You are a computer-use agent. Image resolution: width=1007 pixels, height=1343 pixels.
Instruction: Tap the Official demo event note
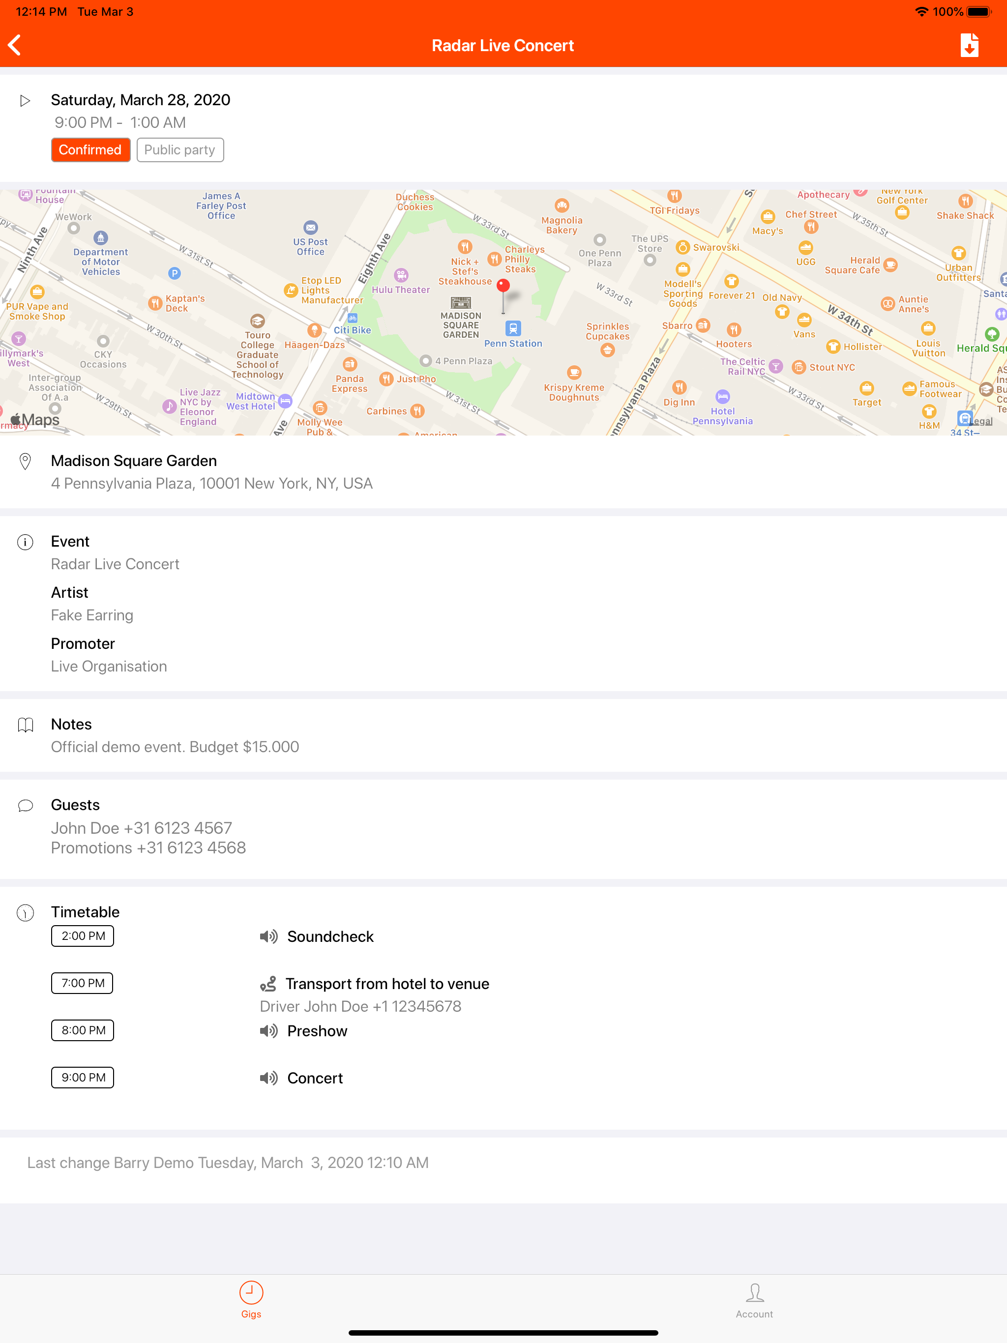[x=175, y=747]
